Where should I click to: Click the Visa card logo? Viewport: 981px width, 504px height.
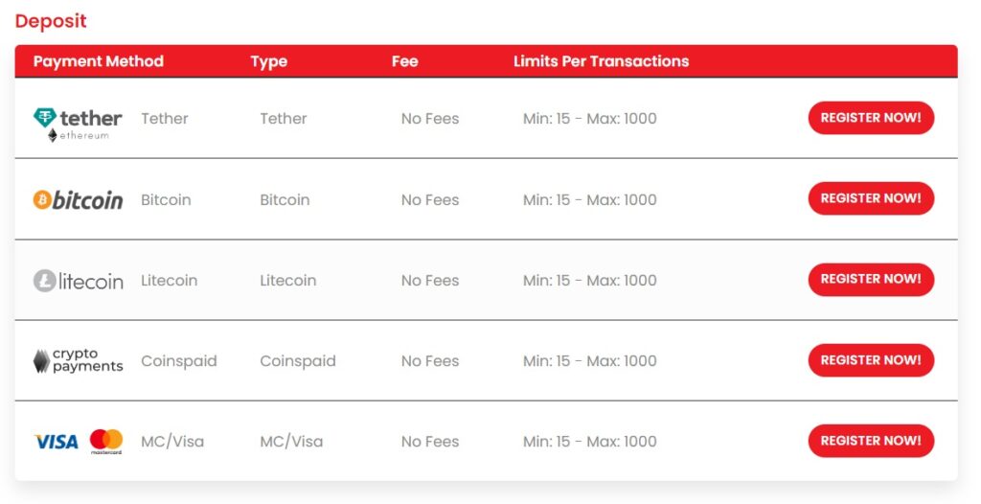pos(57,442)
